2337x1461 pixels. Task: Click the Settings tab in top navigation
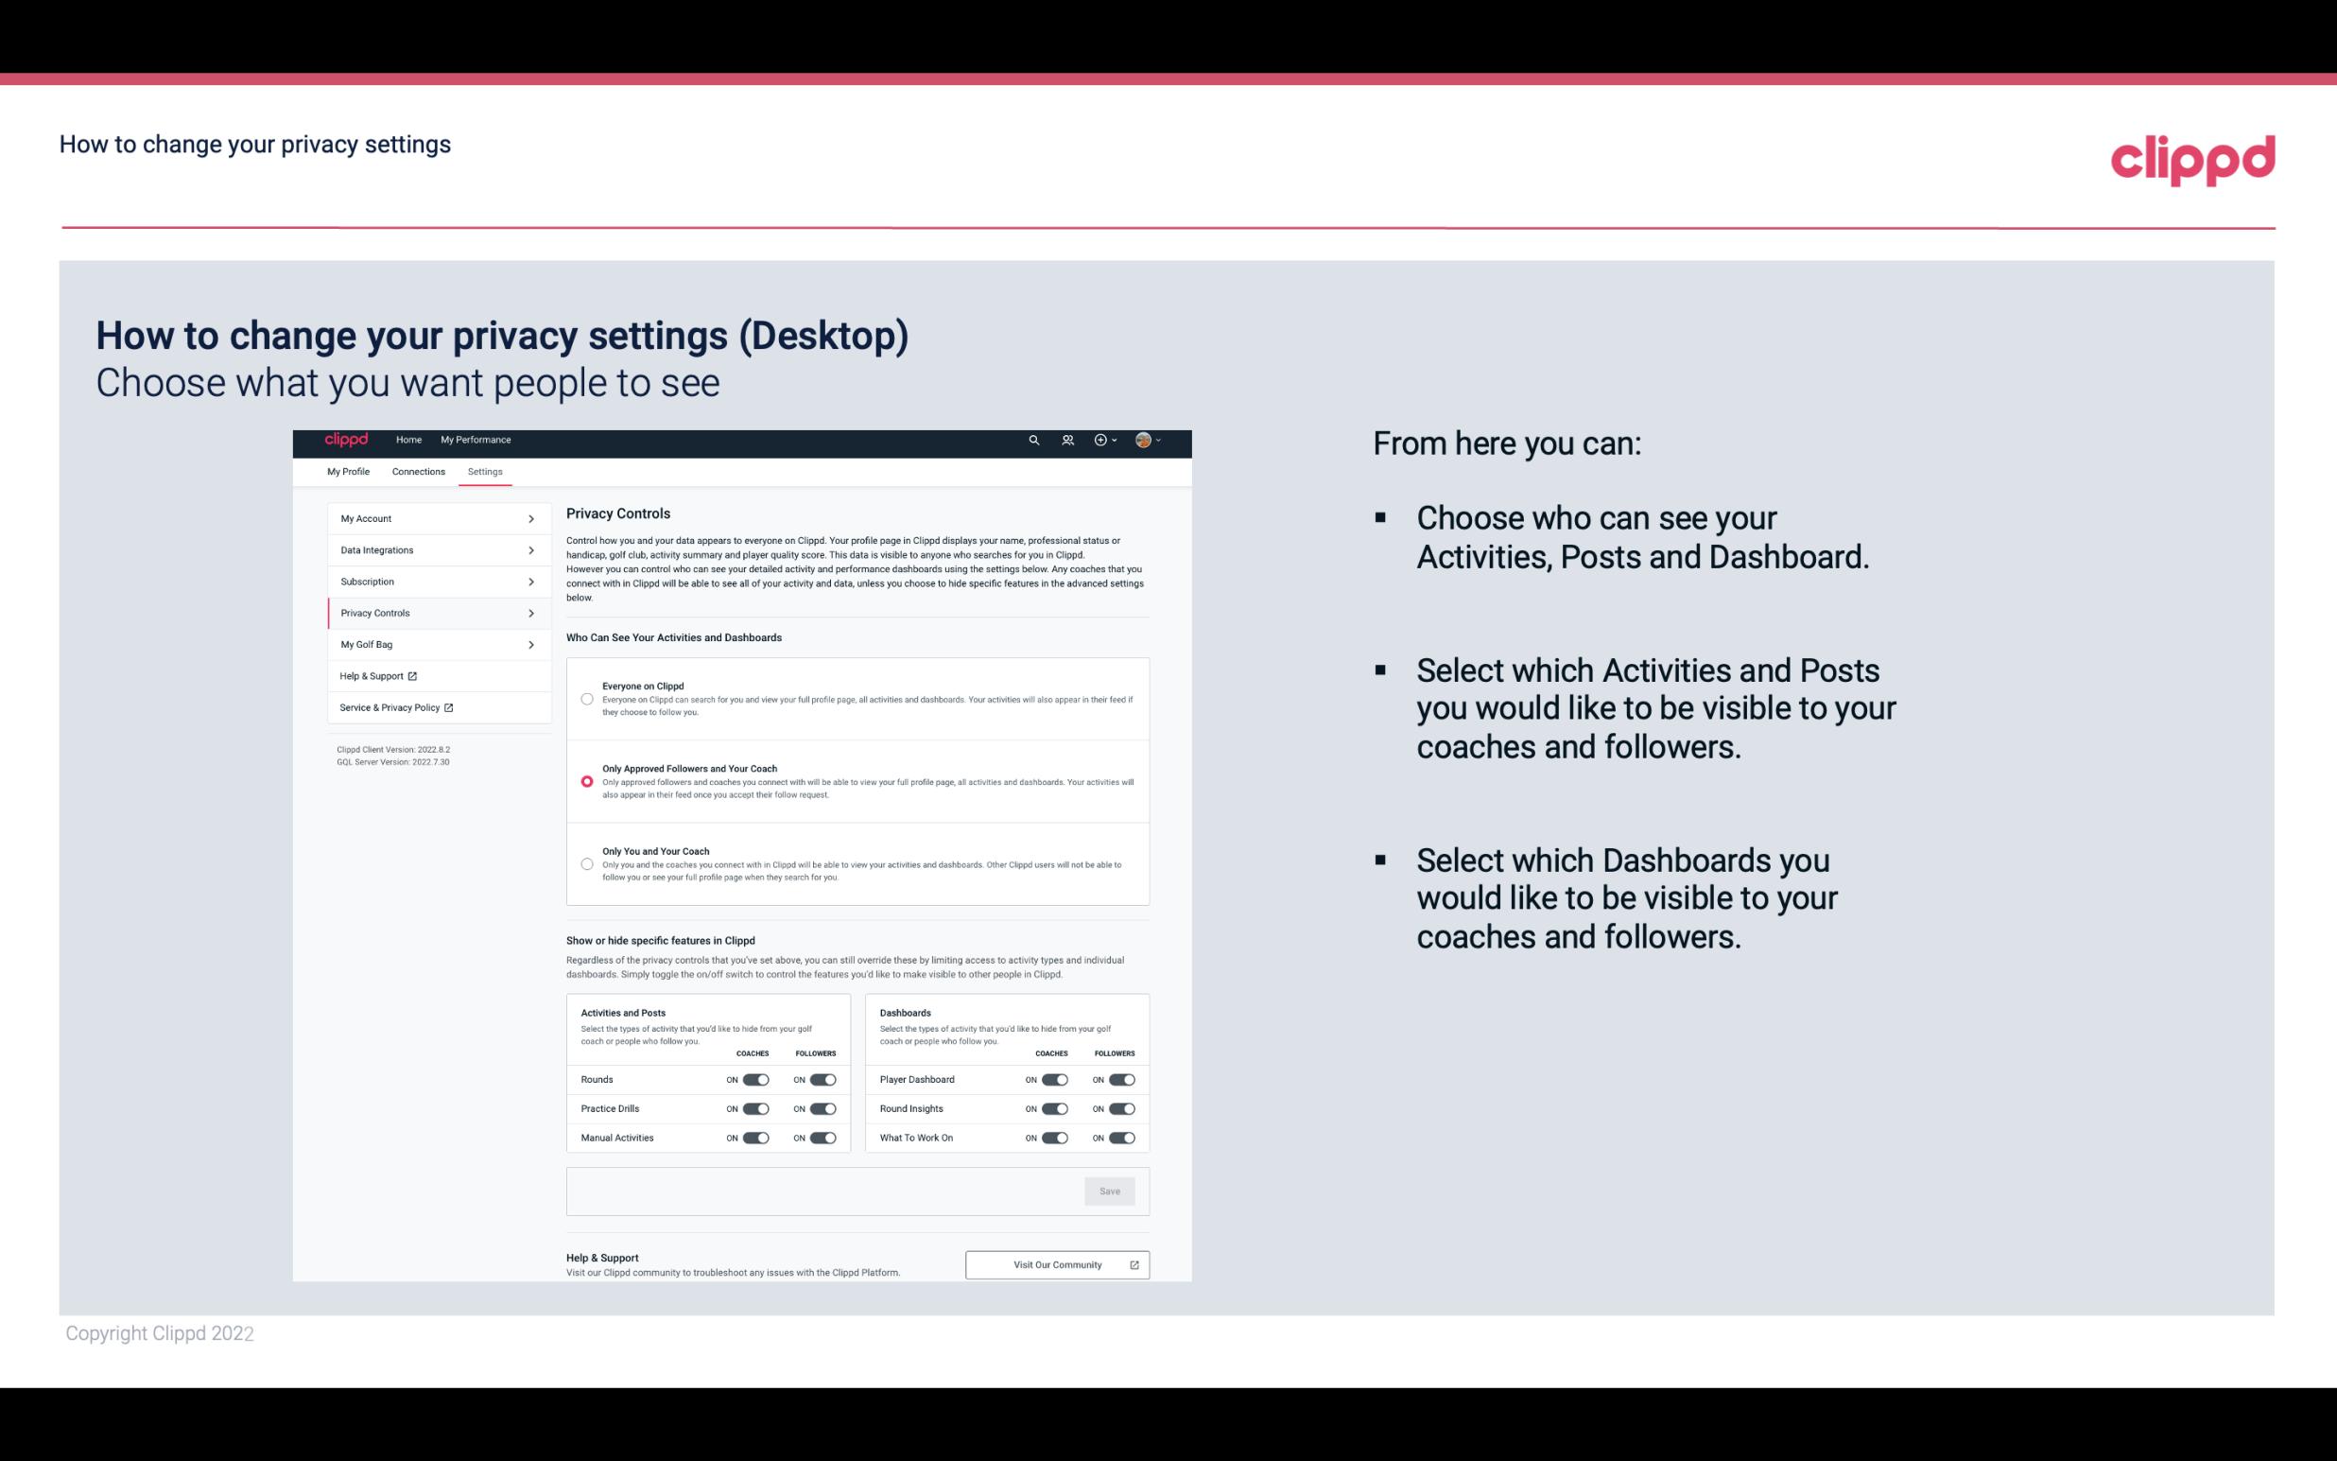(x=485, y=471)
